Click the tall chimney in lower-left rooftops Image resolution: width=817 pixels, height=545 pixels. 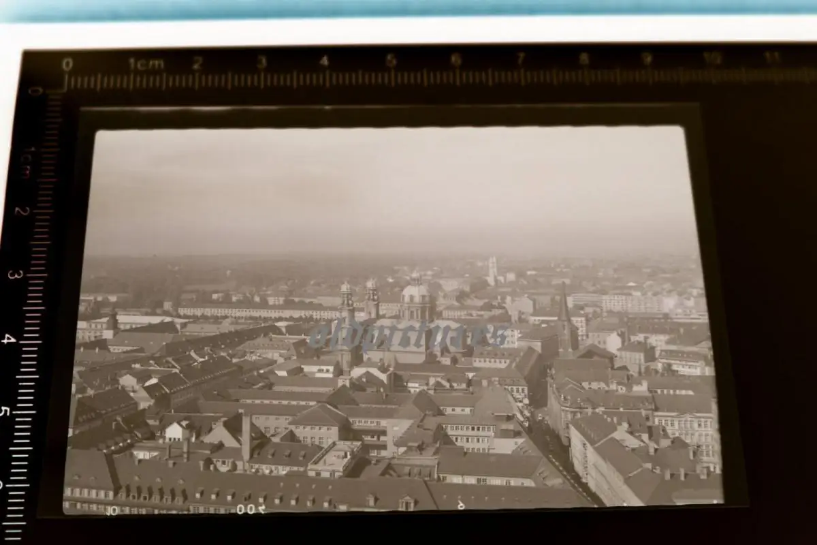246,436
